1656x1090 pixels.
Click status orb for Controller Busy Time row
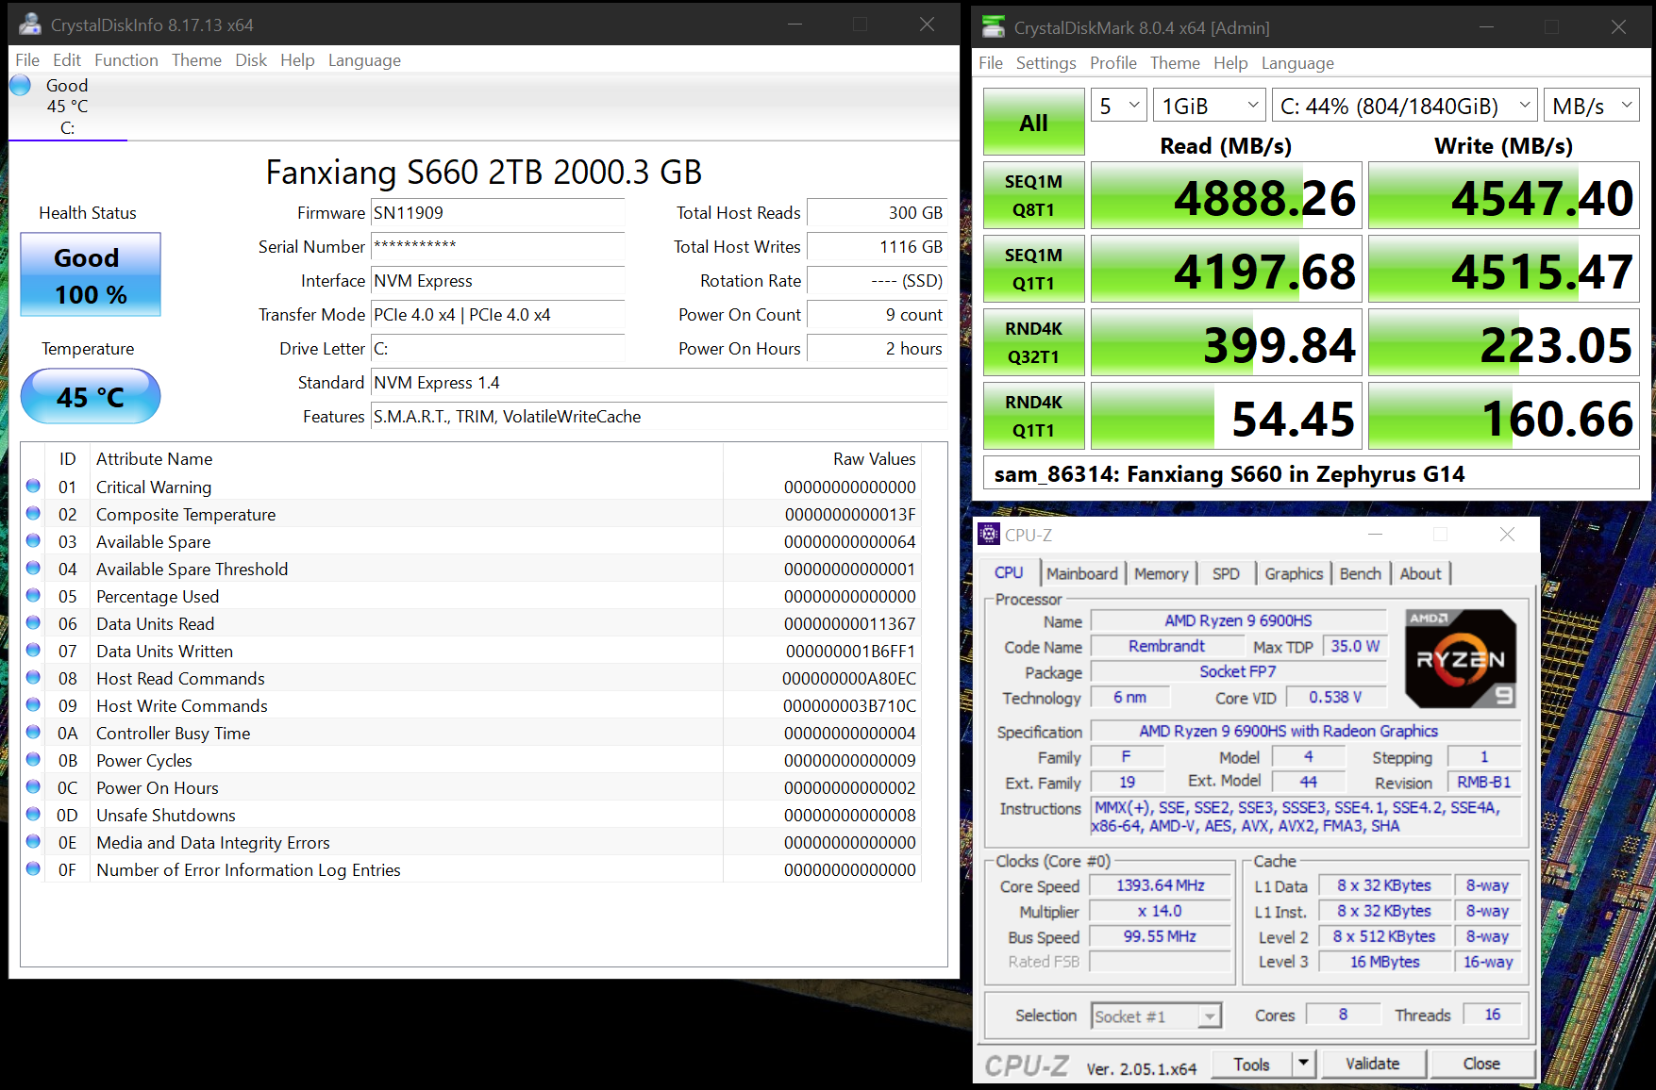33,733
